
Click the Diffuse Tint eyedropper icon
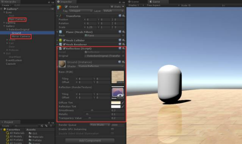click(x=122, y=103)
